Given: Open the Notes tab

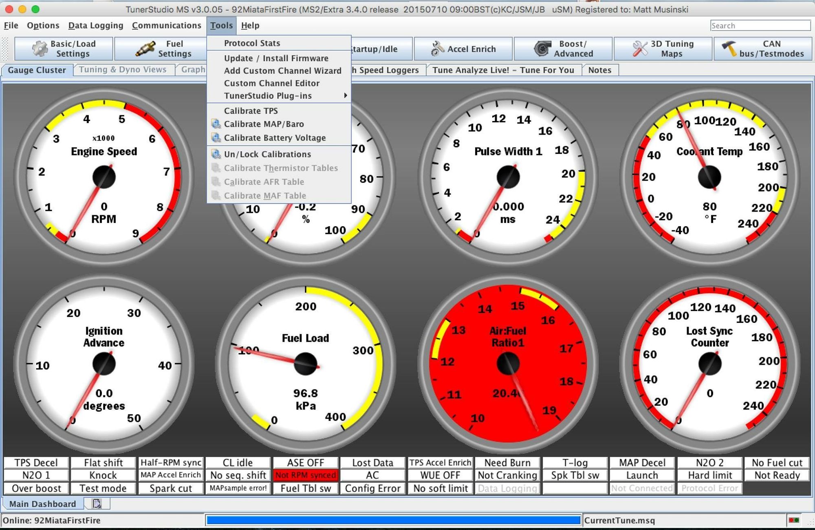Looking at the screenshot, I should click(599, 70).
